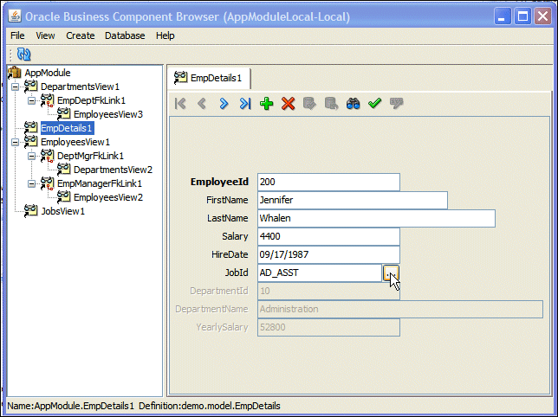Viewport: 558px width, 417px height.
Task: Click the EmployeesView1 view icon
Action: coord(30,142)
